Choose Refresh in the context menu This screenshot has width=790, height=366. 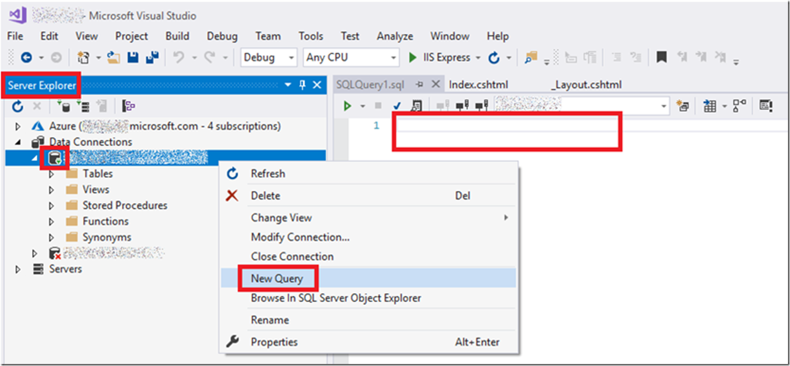point(368,174)
